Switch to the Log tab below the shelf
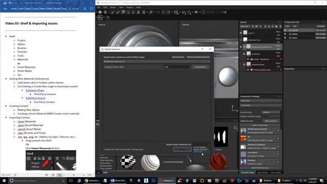This screenshot has width=327, height=184. click(99, 173)
